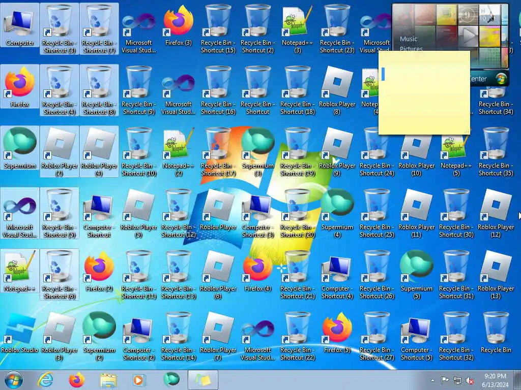Screen dimensions: 521x390
Task: Select Recycle Bin - Shortcut (18) icon
Action: coord(297,90)
